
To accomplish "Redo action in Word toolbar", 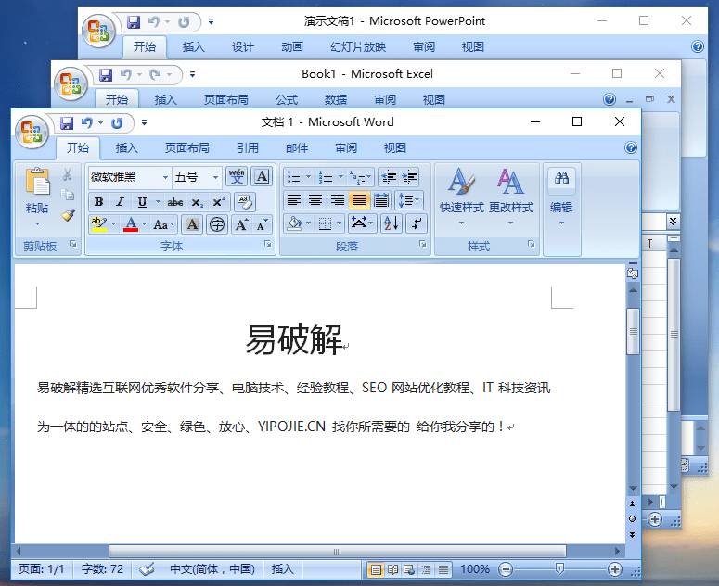I will pyautogui.click(x=118, y=122).
